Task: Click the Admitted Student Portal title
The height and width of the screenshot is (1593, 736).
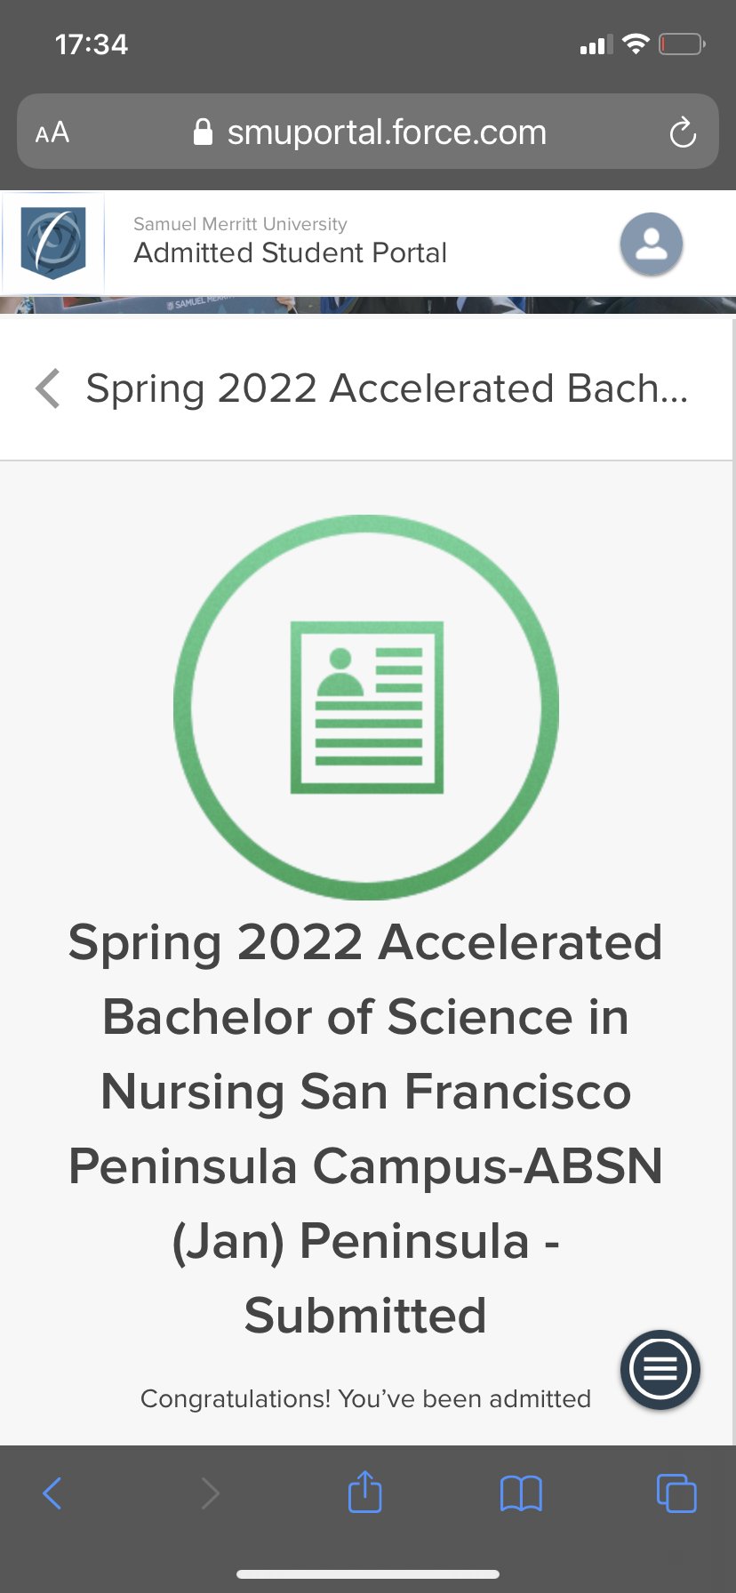Action: click(290, 253)
